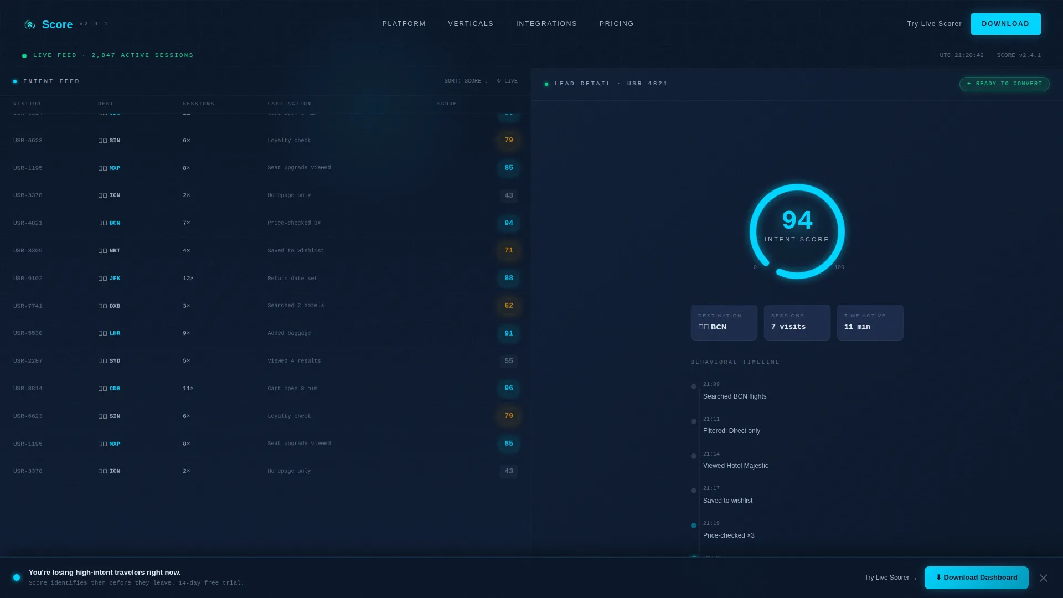Select visitor row USR-5530

tap(266, 333)
